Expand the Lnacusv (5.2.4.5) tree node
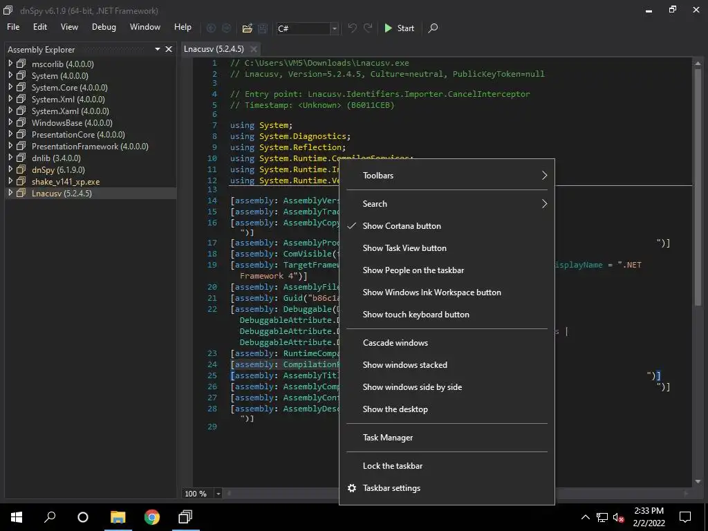The image size is (708, 531). (11, 194)
